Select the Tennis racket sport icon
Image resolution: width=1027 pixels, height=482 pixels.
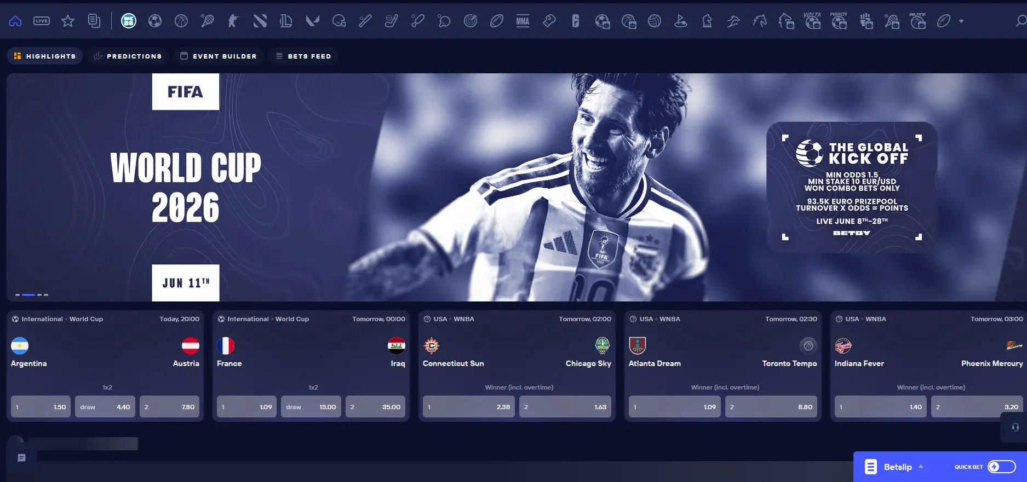[x=208, y=21]
